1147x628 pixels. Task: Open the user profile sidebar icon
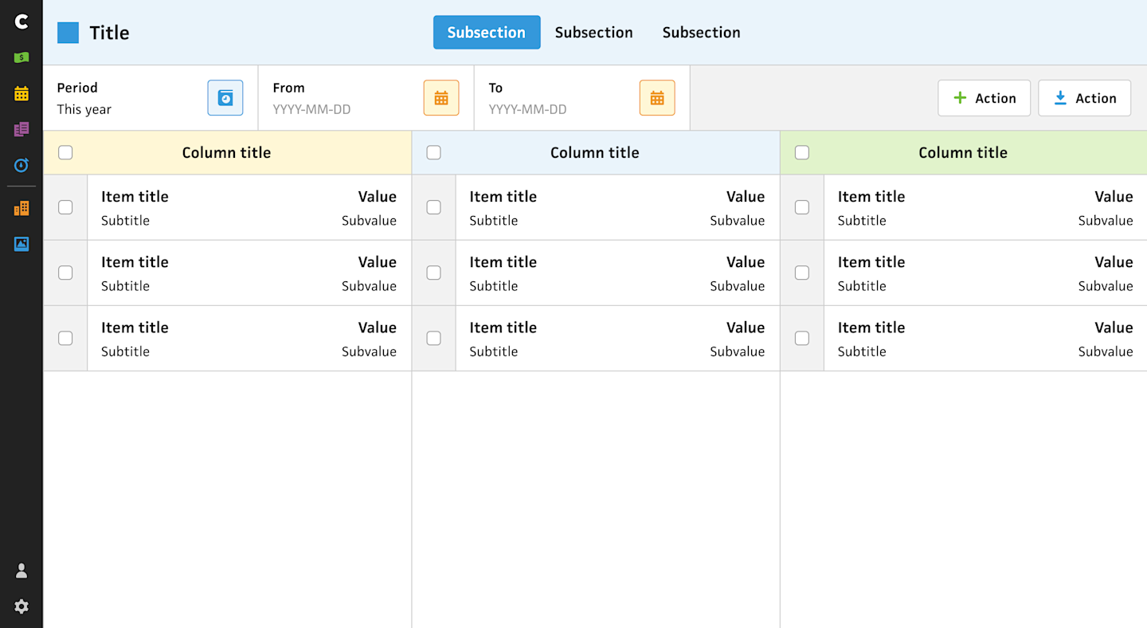(22, 571)
